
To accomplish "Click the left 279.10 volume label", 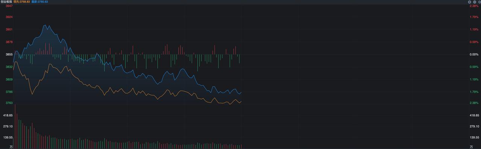I will 8,126.
